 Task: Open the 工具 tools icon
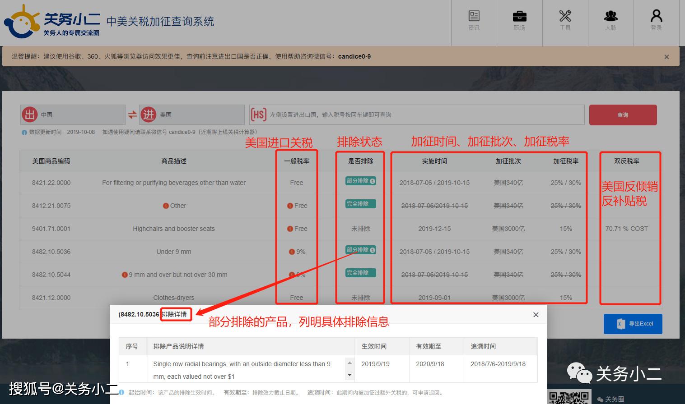click(565, 21)
